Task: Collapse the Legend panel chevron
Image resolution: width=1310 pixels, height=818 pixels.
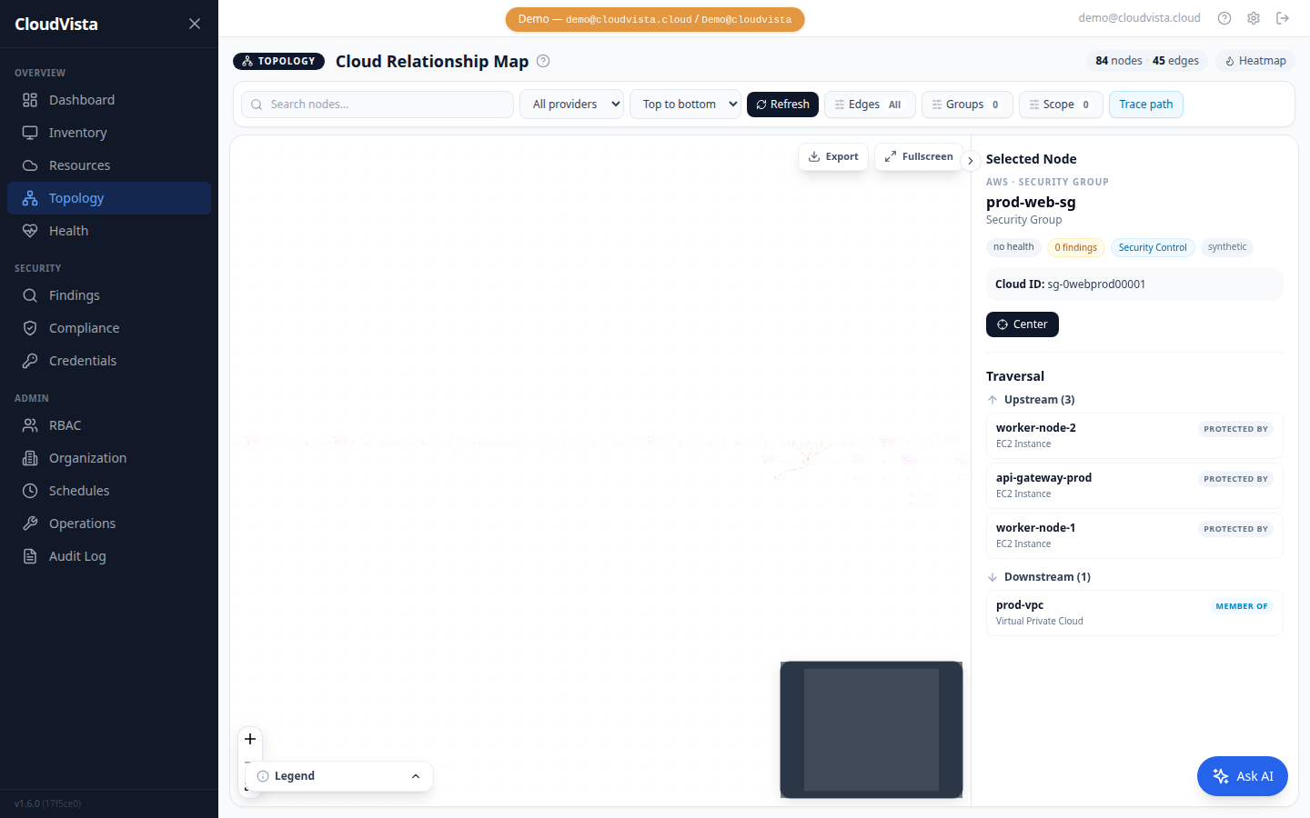Action: click(416, 775)
